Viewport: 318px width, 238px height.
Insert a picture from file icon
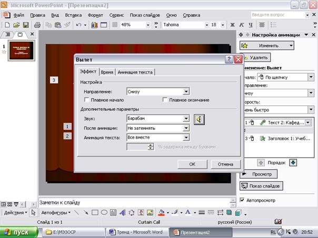coord(150,212)
